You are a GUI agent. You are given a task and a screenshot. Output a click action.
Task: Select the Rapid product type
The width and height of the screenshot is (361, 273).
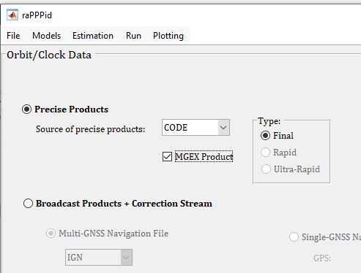pyautogui.click(x=265, y=153)
